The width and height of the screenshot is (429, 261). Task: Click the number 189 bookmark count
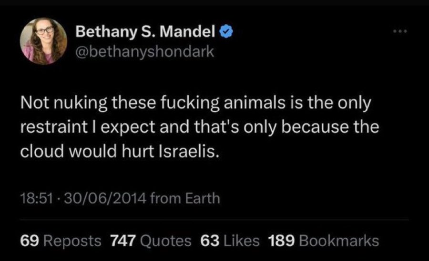pos(283,240)
